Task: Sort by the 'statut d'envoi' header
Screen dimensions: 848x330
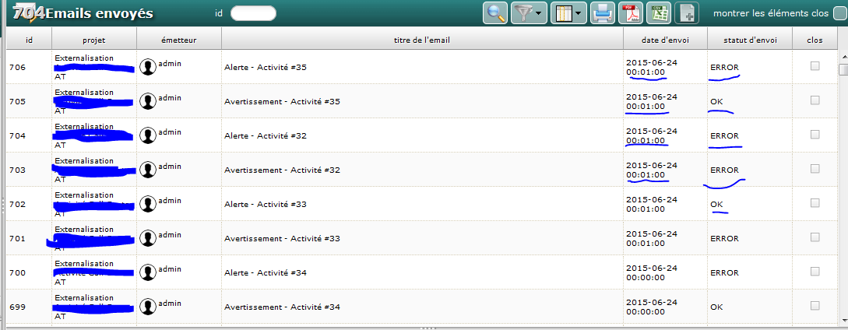Action: click(x=750, y=40)
